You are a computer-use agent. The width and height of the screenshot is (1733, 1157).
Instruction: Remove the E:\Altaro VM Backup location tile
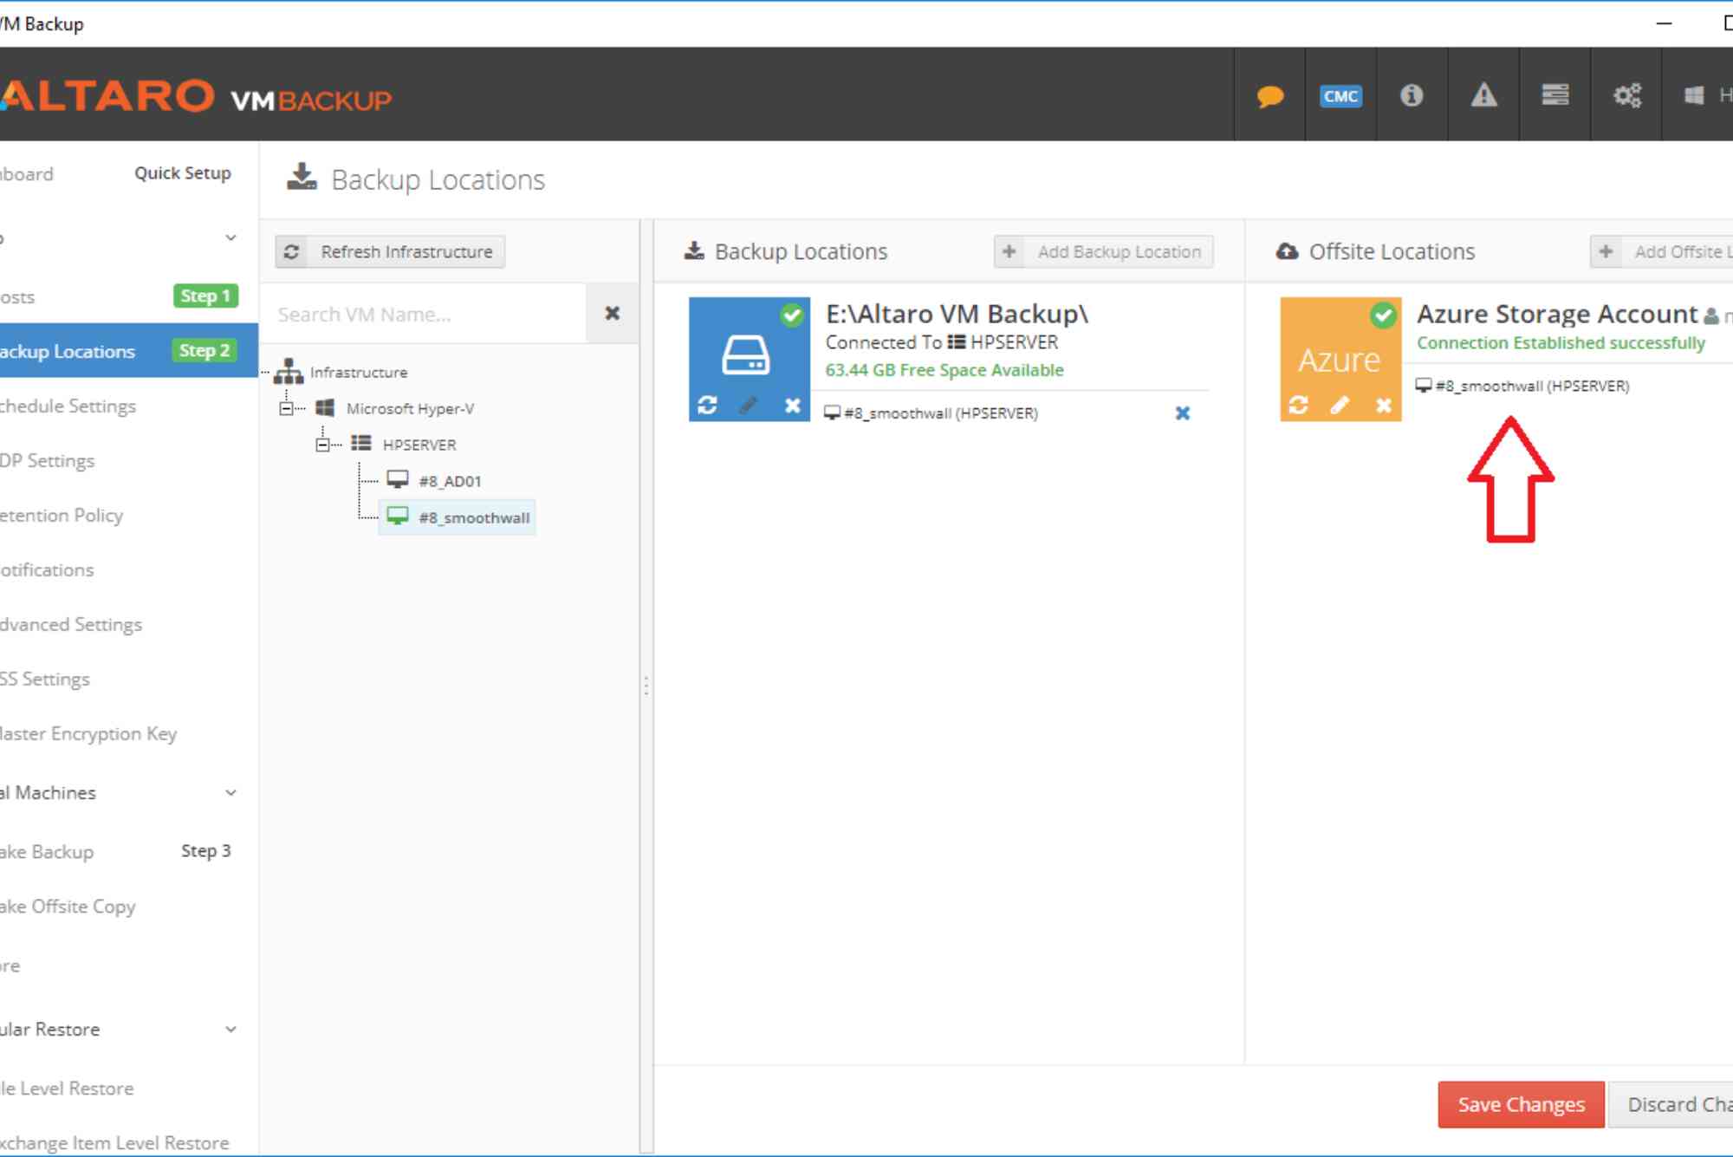792,405
